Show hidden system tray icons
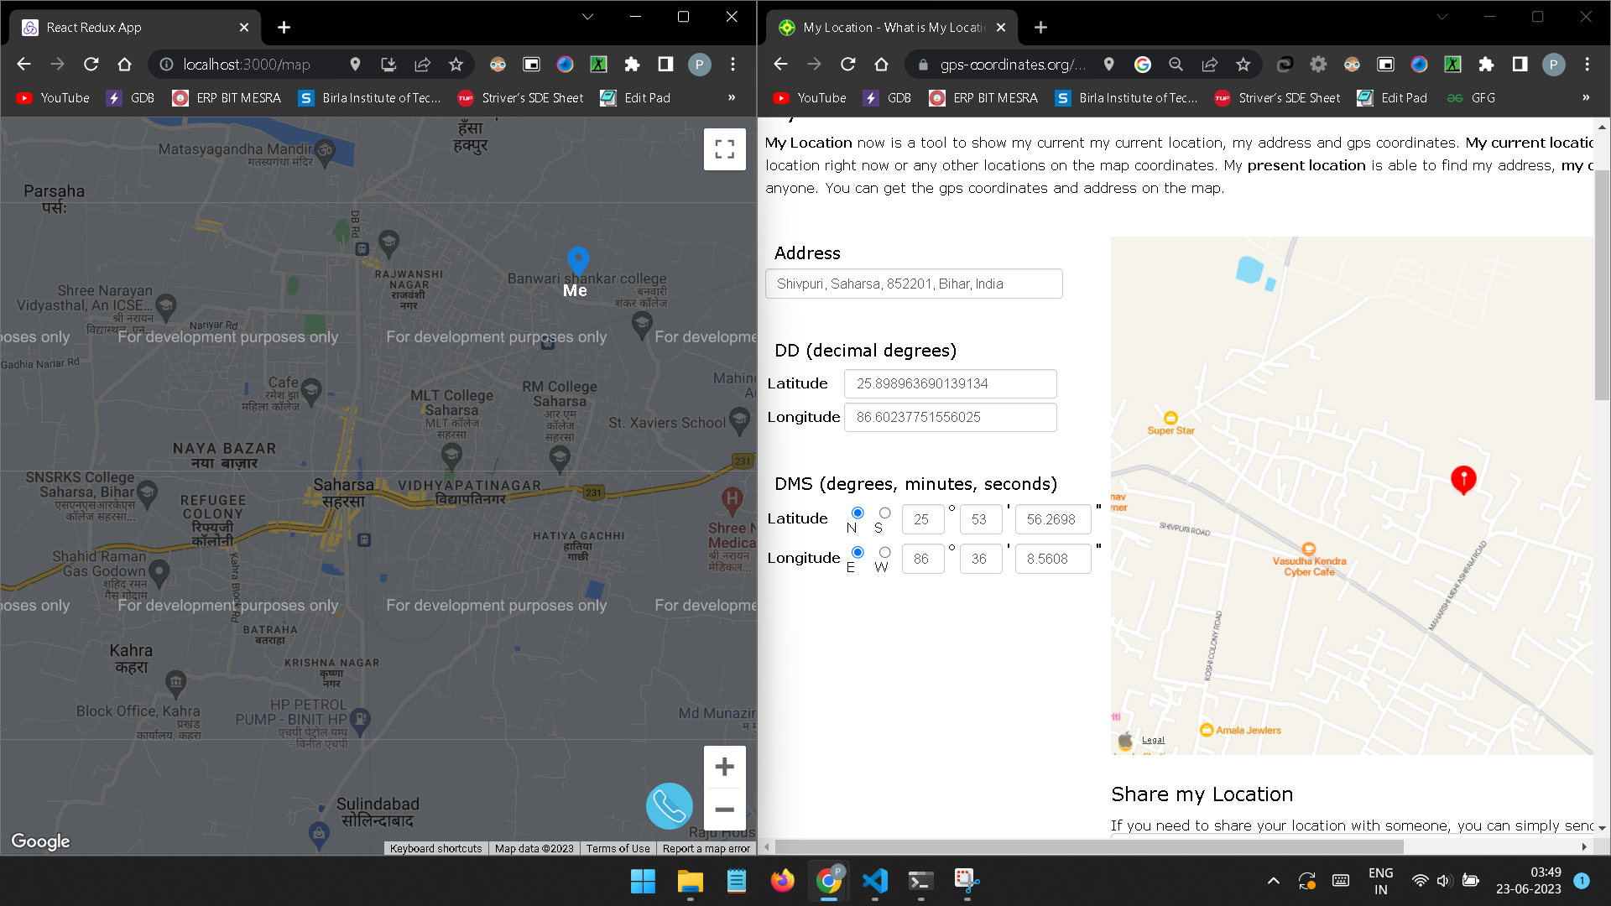Image resolution: width=1611 pixels, height=906 pixels. pyautogui.click(x=1273, y=881)
